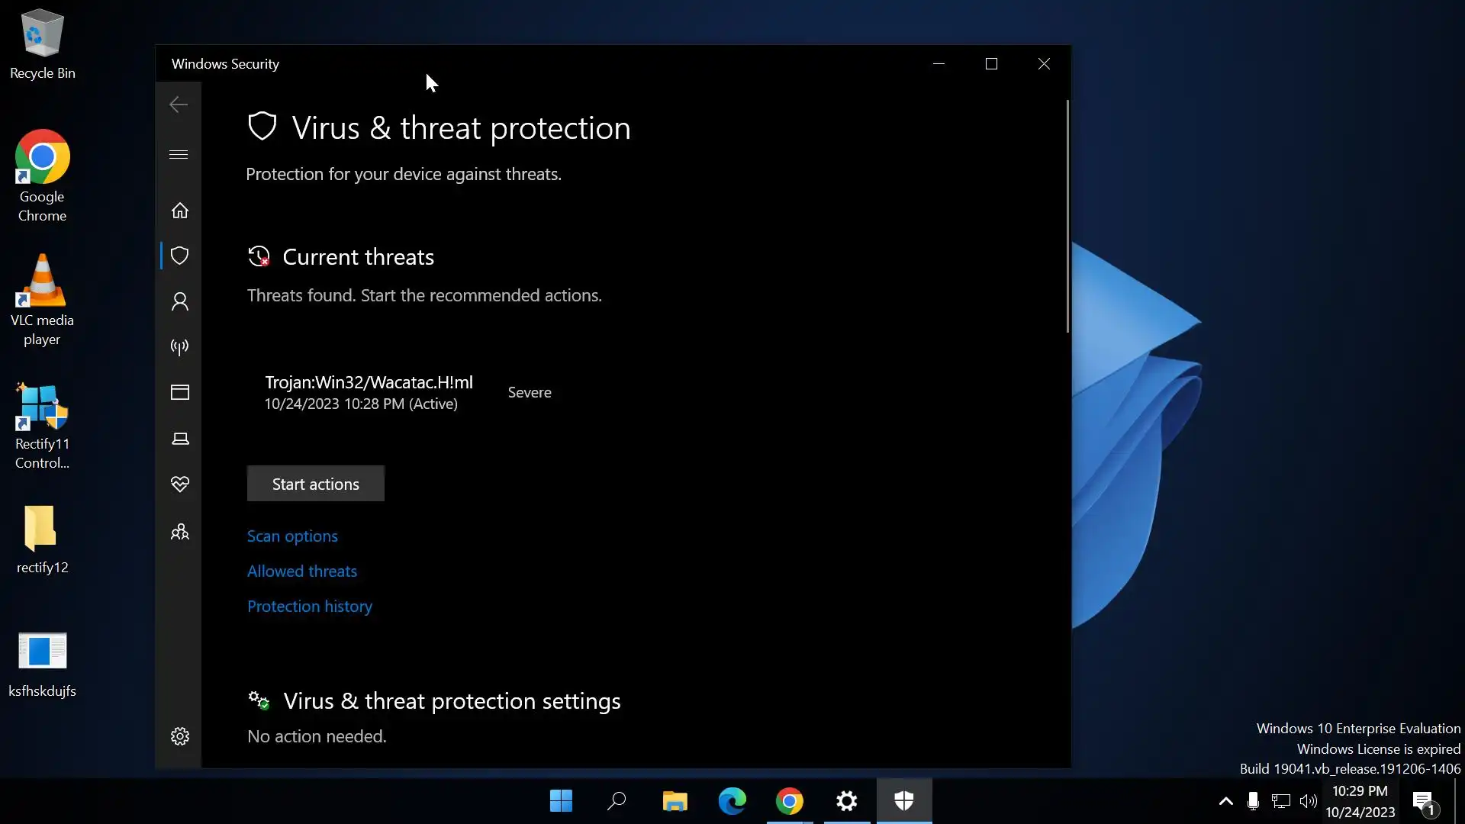
Task: Expand the hamburger navigation menu
Action: [179, 155]
